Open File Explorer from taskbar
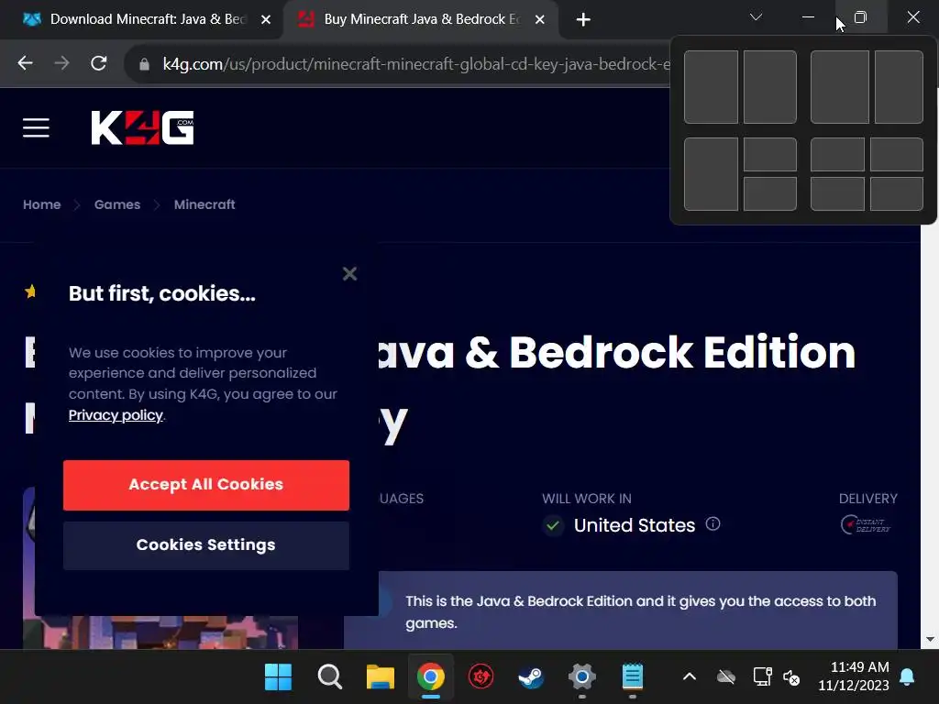 [381, 677]
